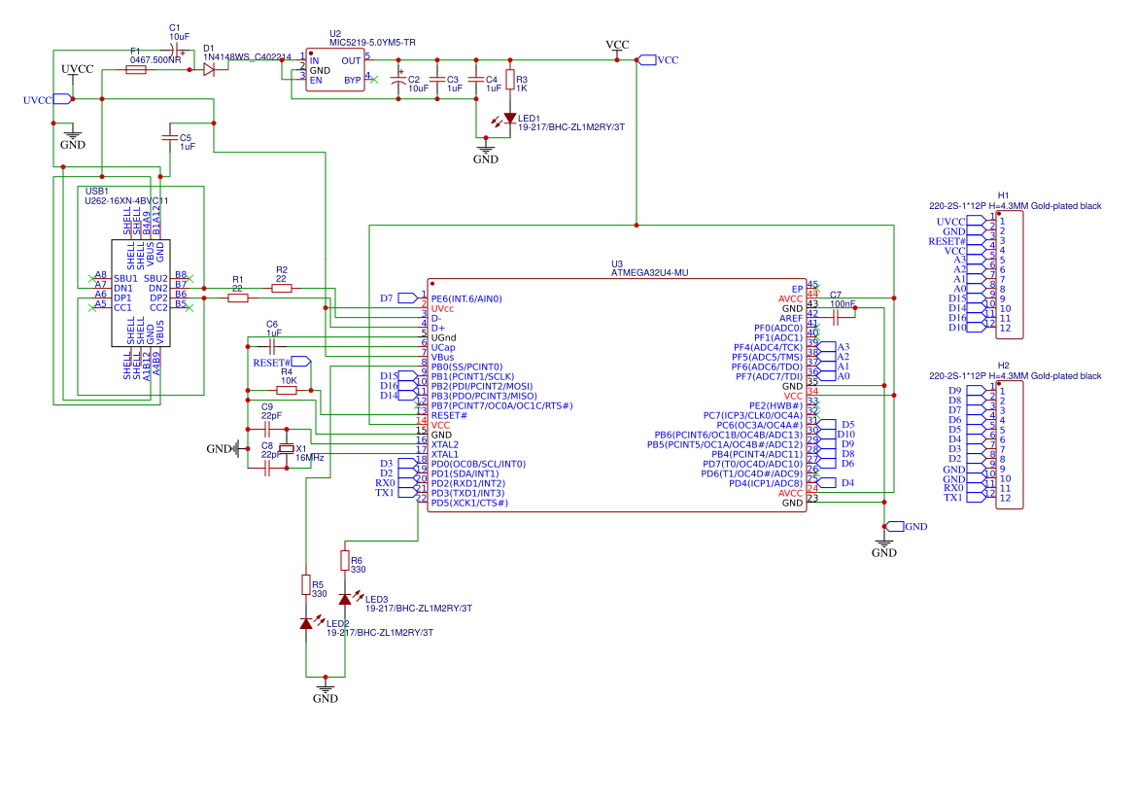The width and height of the screenshot is (1136, 804).
Task: Select the R4 10K resistor
Action: (287, 390)
